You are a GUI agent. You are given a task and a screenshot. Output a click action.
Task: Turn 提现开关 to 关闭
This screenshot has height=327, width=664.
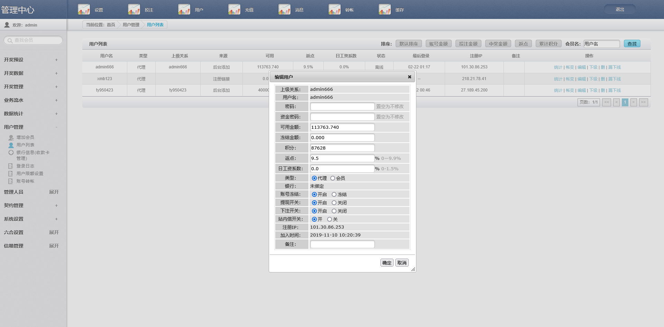[334, 203]
